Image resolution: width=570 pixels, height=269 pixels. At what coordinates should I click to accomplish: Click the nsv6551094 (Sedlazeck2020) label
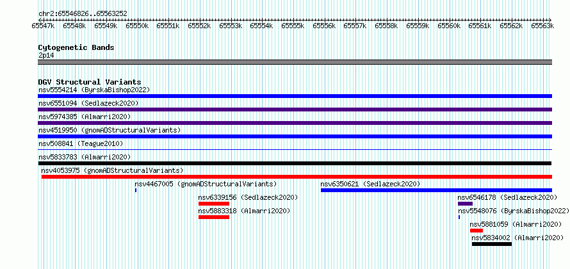point(88,103)
